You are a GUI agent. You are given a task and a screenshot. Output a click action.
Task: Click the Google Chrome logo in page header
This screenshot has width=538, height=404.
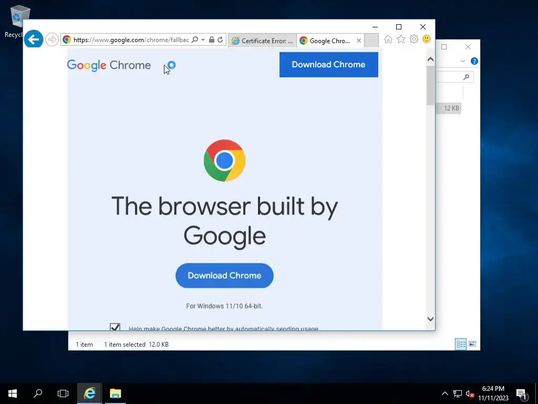coord(109,65)
